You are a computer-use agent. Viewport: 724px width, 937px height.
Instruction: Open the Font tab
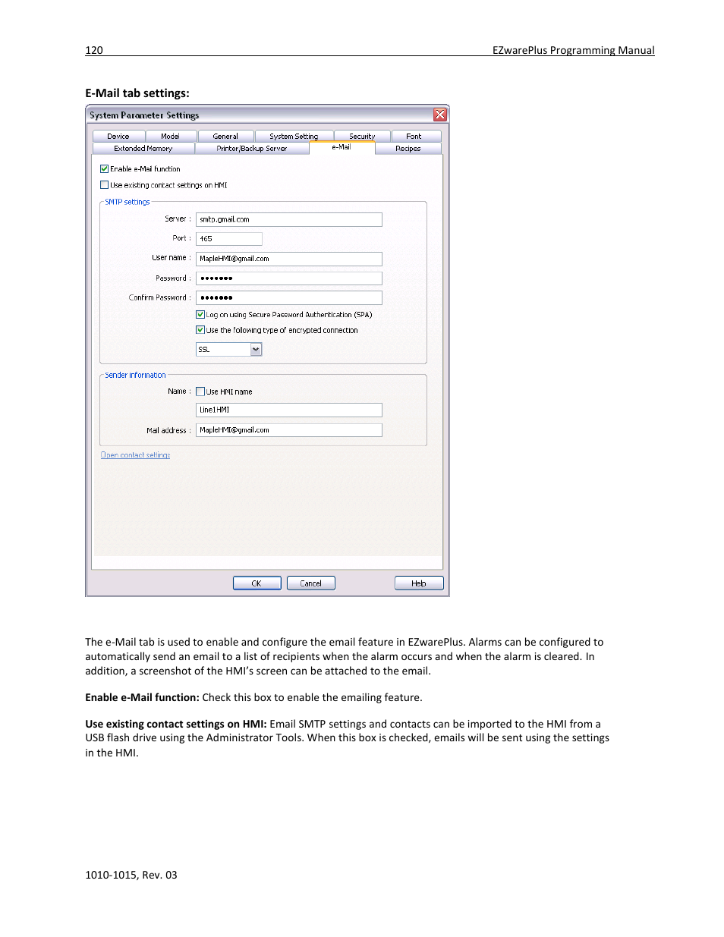[x=414, y=137]
